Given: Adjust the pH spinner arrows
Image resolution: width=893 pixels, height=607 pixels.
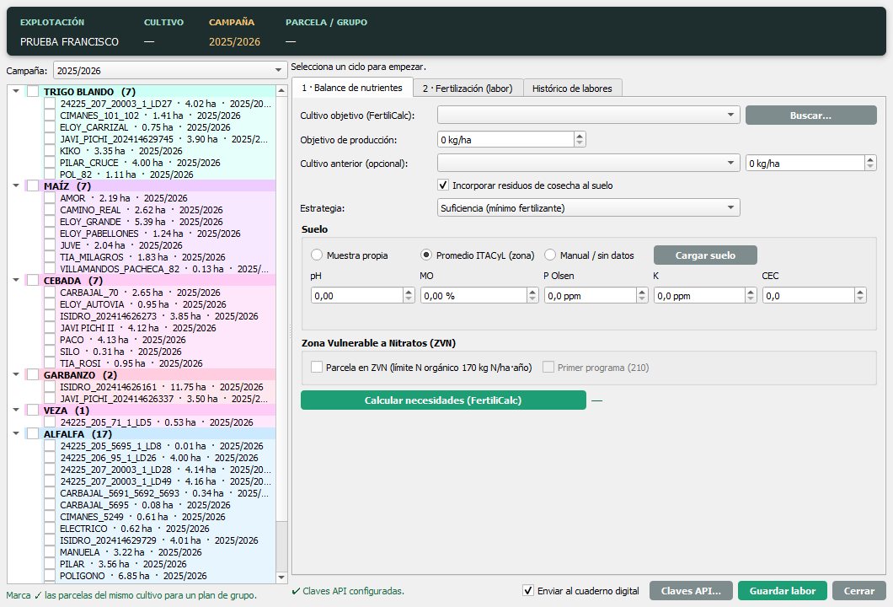Looking at the screenshot, I should (x=409, y=295).
